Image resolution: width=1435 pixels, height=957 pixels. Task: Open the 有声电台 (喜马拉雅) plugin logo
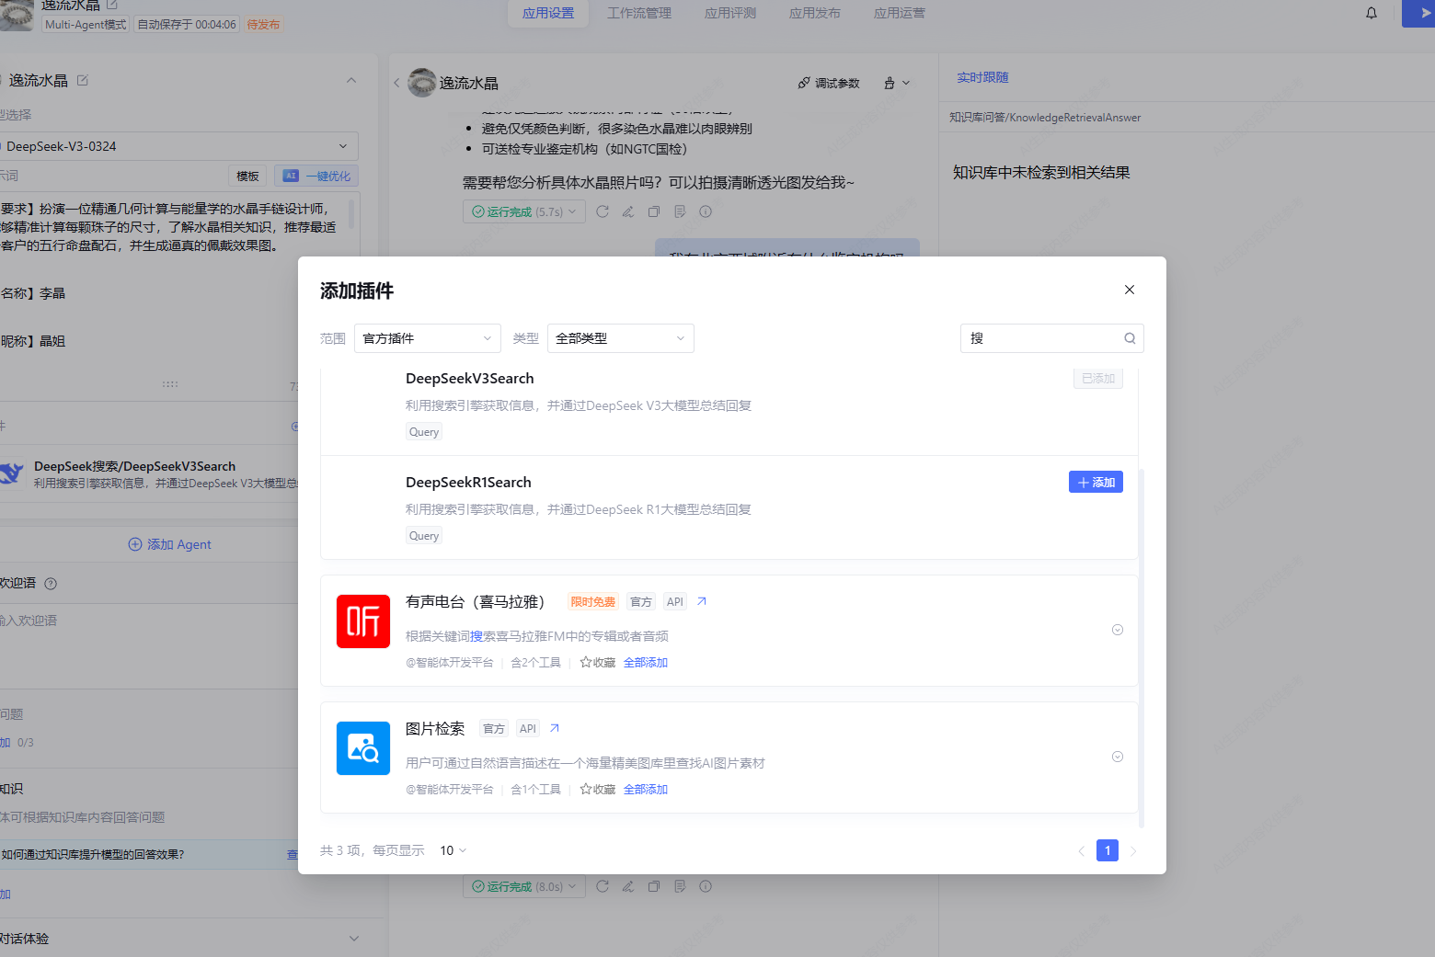pyautogui.click(x=363, y=621)
